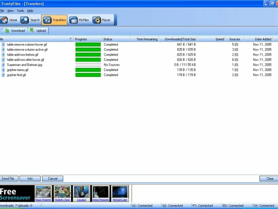Open the Aquatica screensaver link
The height and width of the screenshot is (209, 278).
[x=81, y=200]
